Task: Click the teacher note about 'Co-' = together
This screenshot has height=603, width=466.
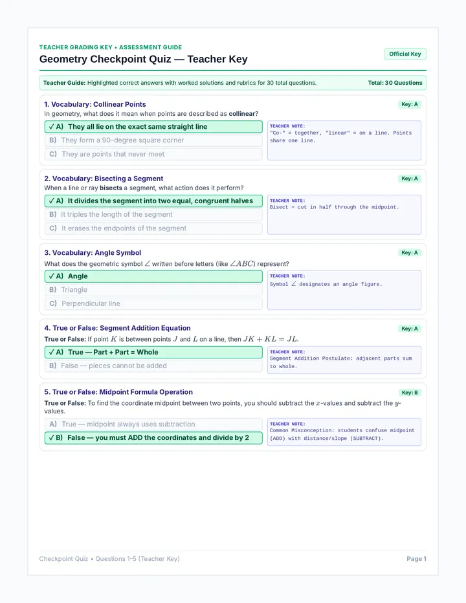Action: (x=344, y=140)
